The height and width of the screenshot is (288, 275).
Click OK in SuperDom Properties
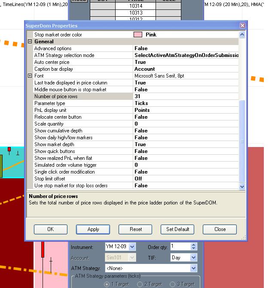(50, 229)
